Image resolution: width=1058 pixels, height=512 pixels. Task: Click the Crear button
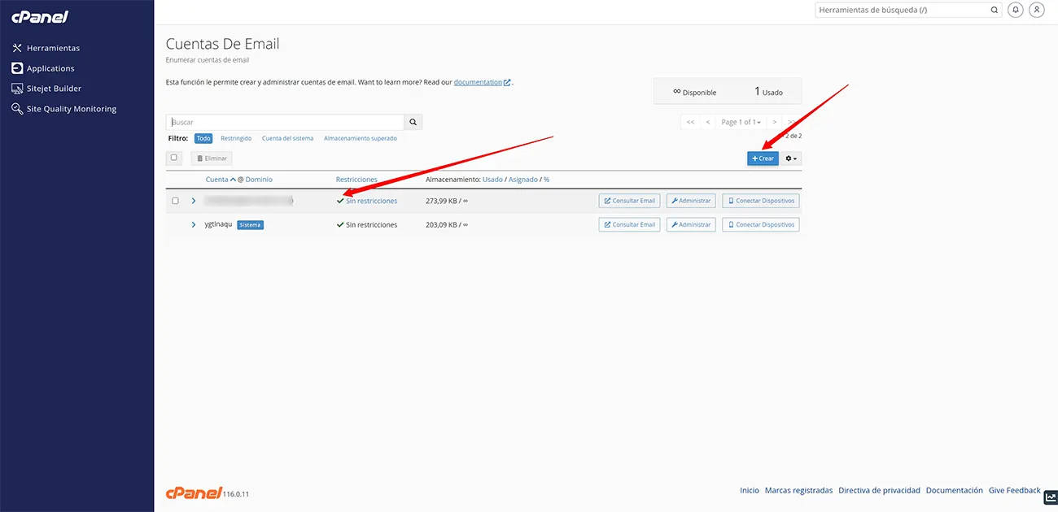[763, 158]
